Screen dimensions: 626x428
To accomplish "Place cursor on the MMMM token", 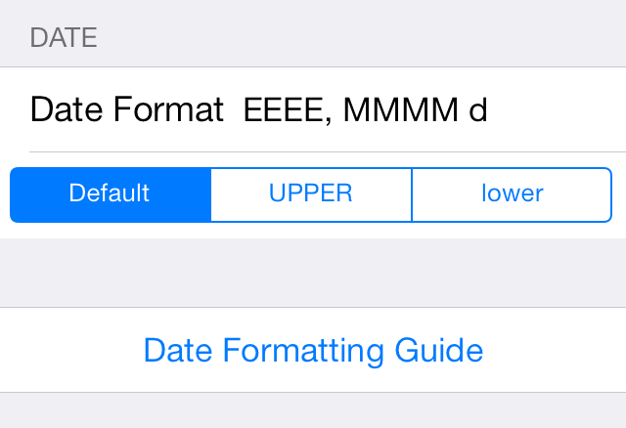I will click(400, 109).
